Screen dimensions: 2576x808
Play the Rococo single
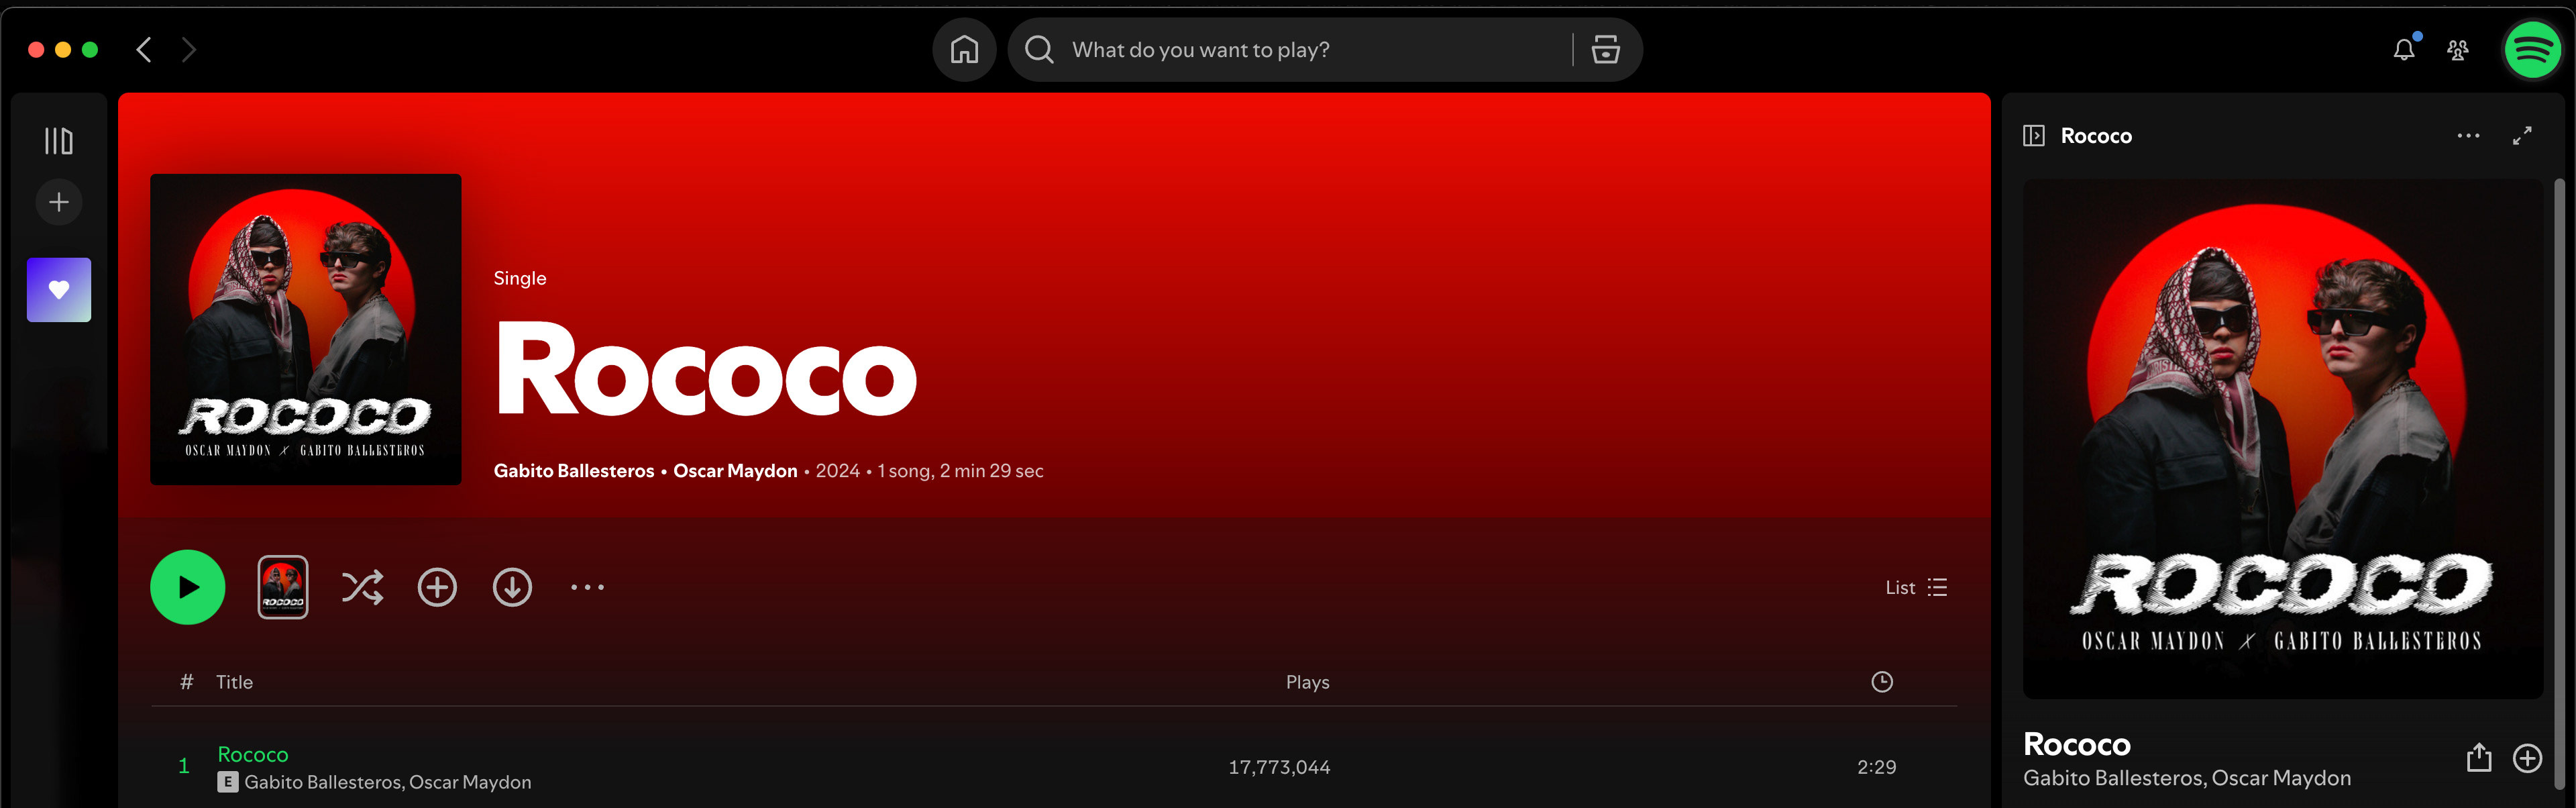(187, 587)
